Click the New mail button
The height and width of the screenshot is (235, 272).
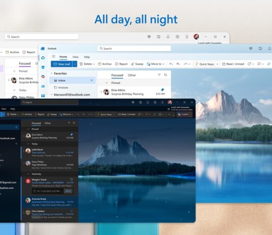(62, 64)
